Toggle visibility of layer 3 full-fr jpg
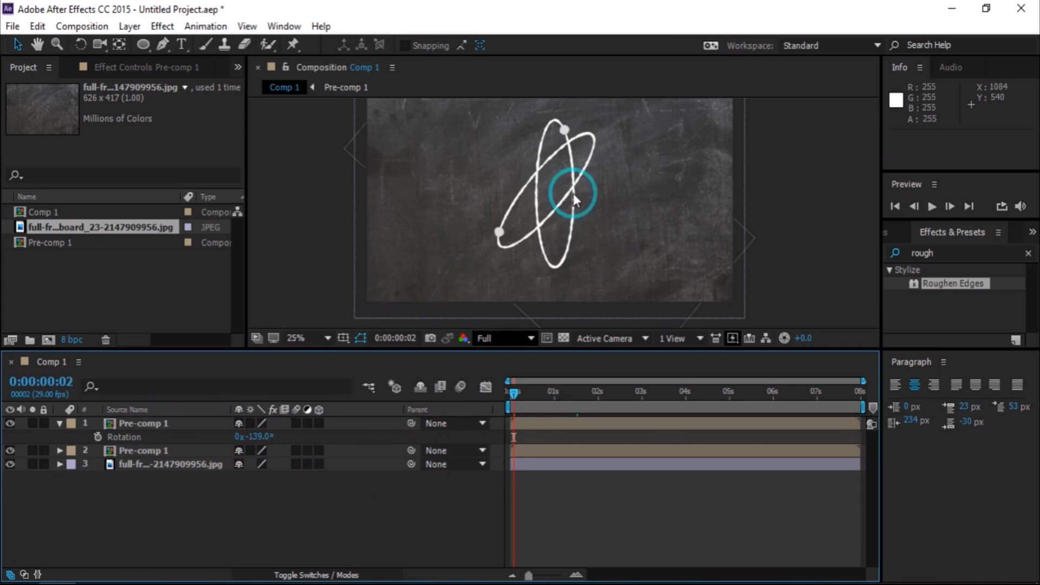The image size is (1040, 585). (10, 464)
